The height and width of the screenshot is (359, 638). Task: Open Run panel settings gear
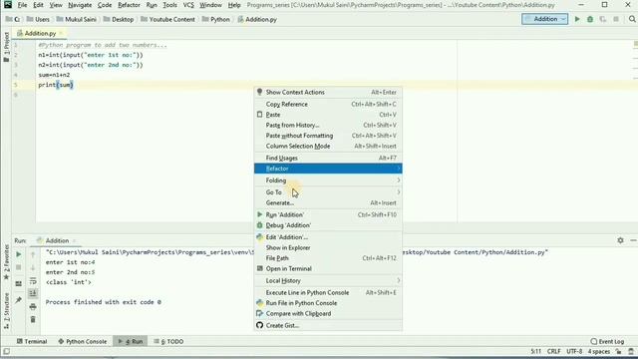click(x=620, y=240)
